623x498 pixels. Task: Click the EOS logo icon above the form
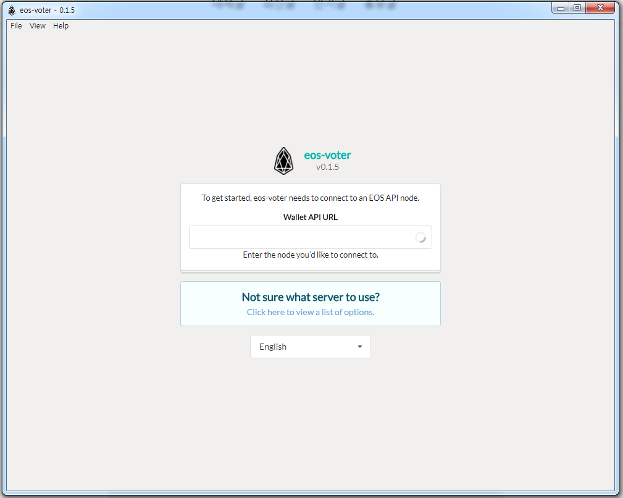[283, 161]
